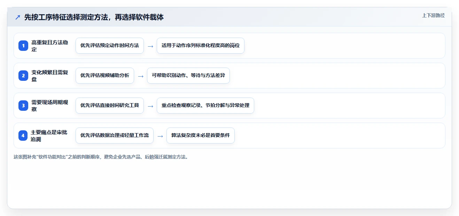Select the 需要现场周期观察 label
The image size is (459, 216).
[x=50, y=106]
